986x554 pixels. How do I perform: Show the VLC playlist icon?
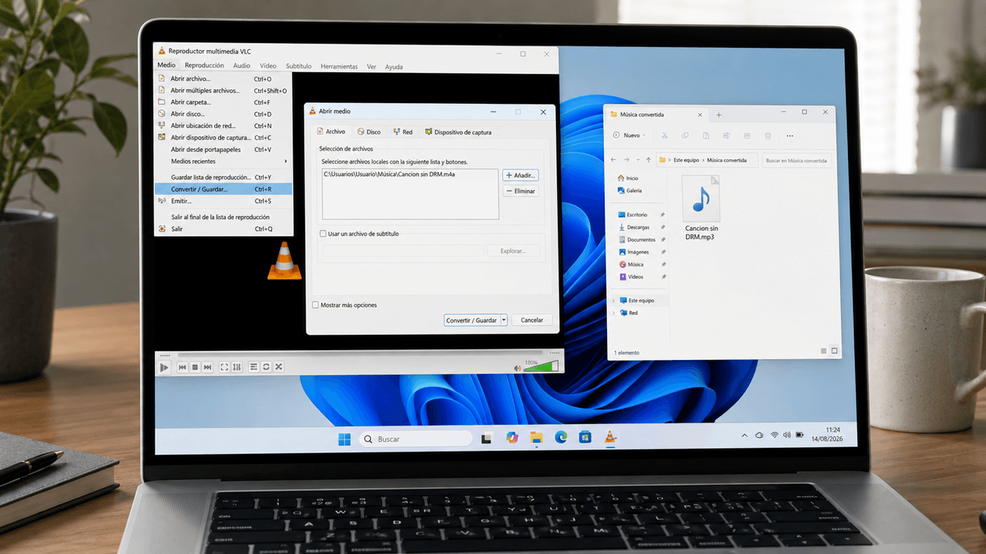(253, 368)
